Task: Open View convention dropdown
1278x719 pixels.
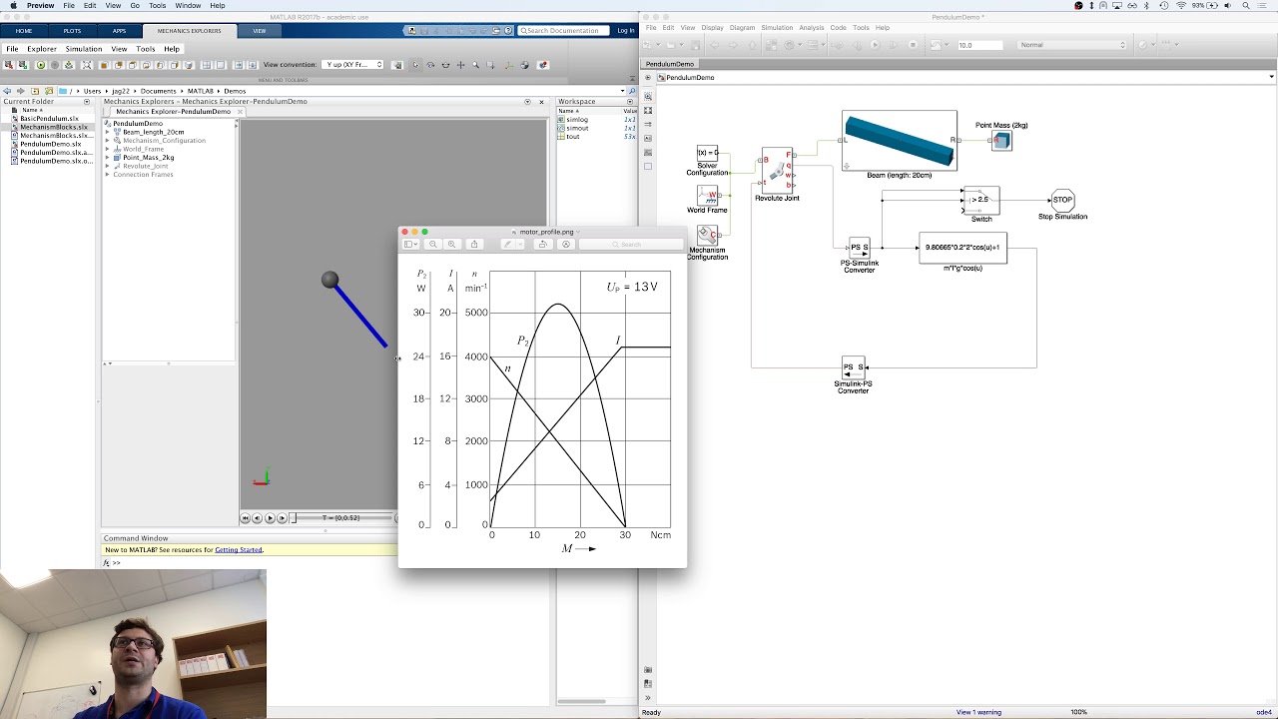Action: coord(351,65)
